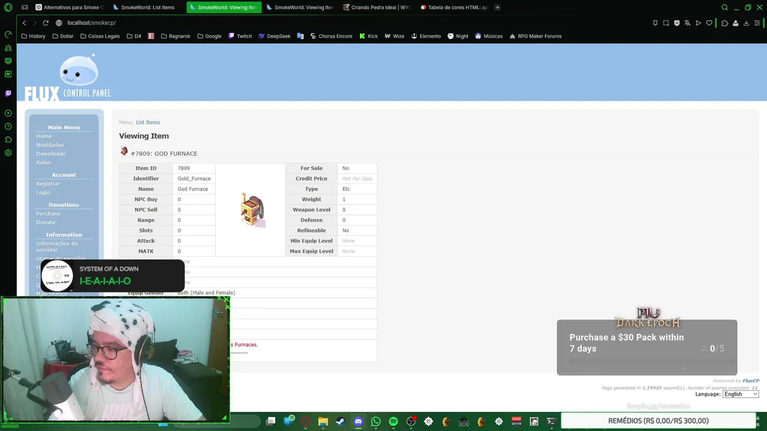Switch to Criando Pedra Ideal tab
The width and height of the screenshot is (767, 431).
[376, 7]
